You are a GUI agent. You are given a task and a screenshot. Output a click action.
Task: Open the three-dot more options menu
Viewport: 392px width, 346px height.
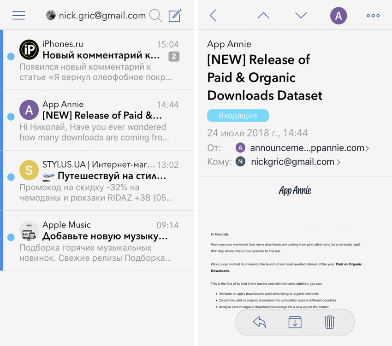tap(373, 16)
